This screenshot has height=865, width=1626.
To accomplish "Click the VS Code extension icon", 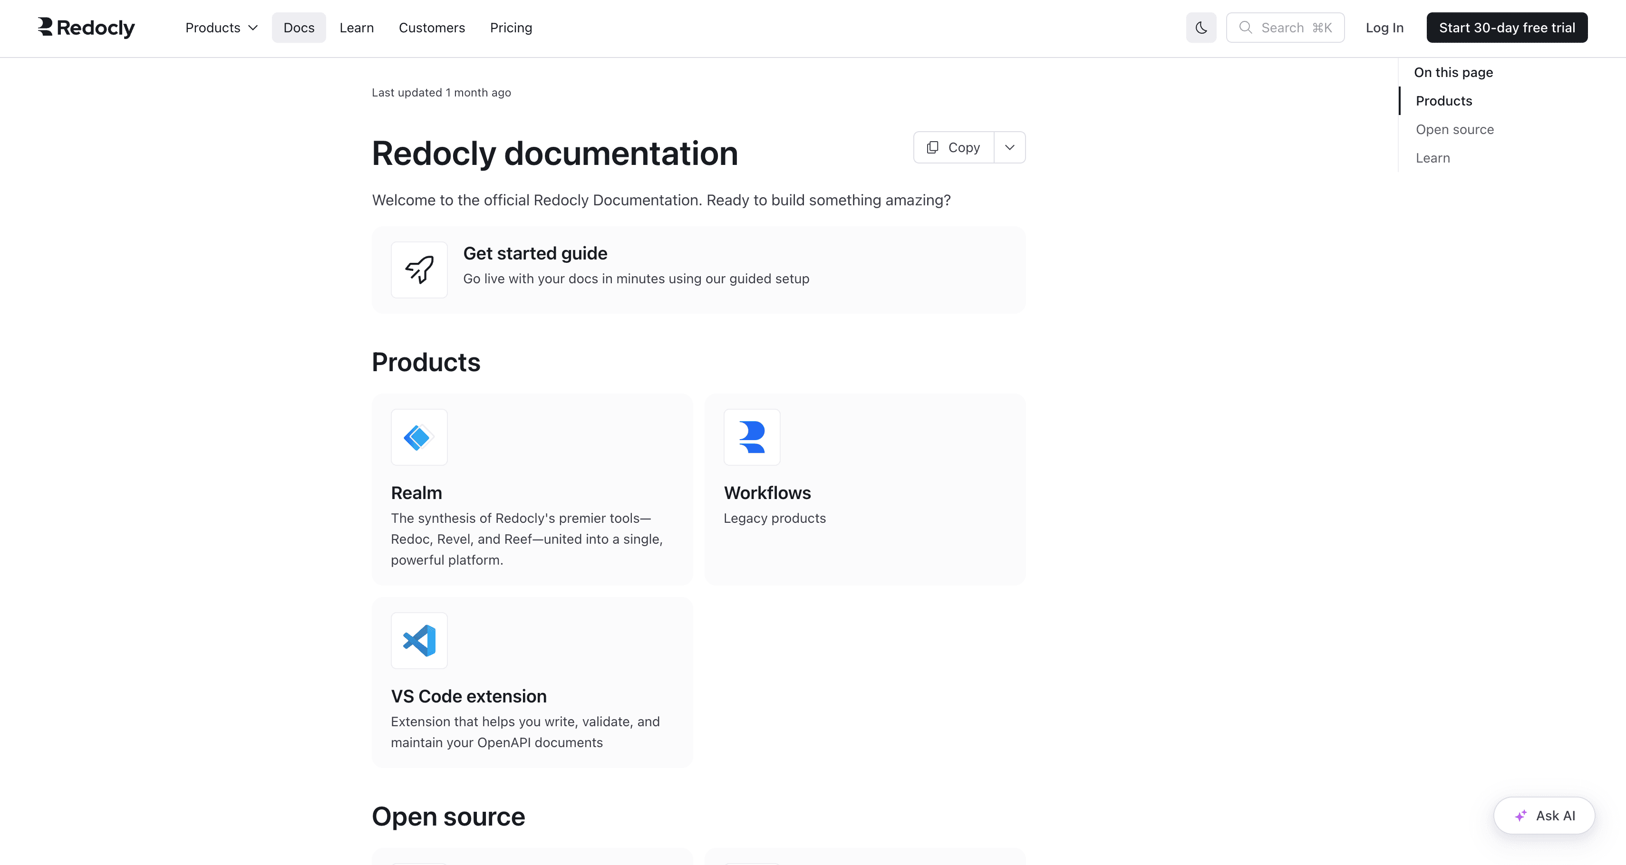I will pos(419,640).
